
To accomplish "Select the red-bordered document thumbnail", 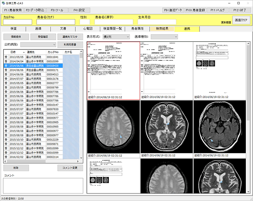I will [x=113, y=71].
